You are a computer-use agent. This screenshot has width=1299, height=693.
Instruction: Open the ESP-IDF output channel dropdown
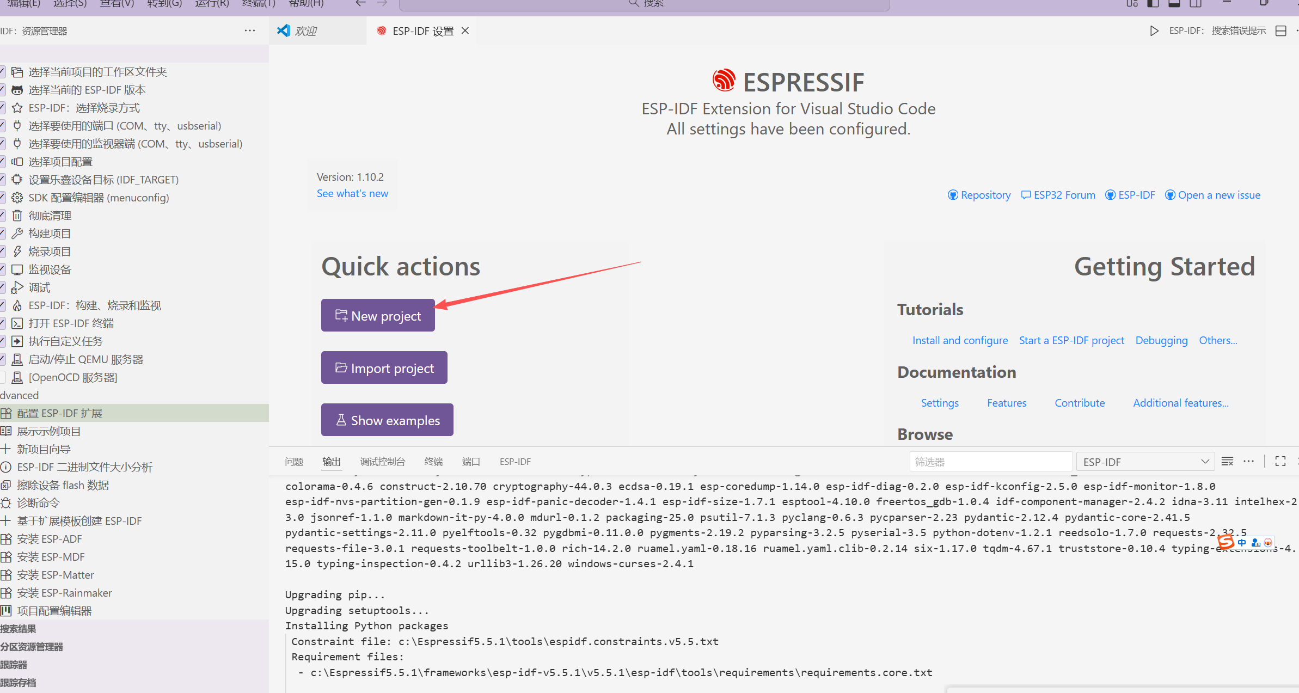click(1145, 462)
